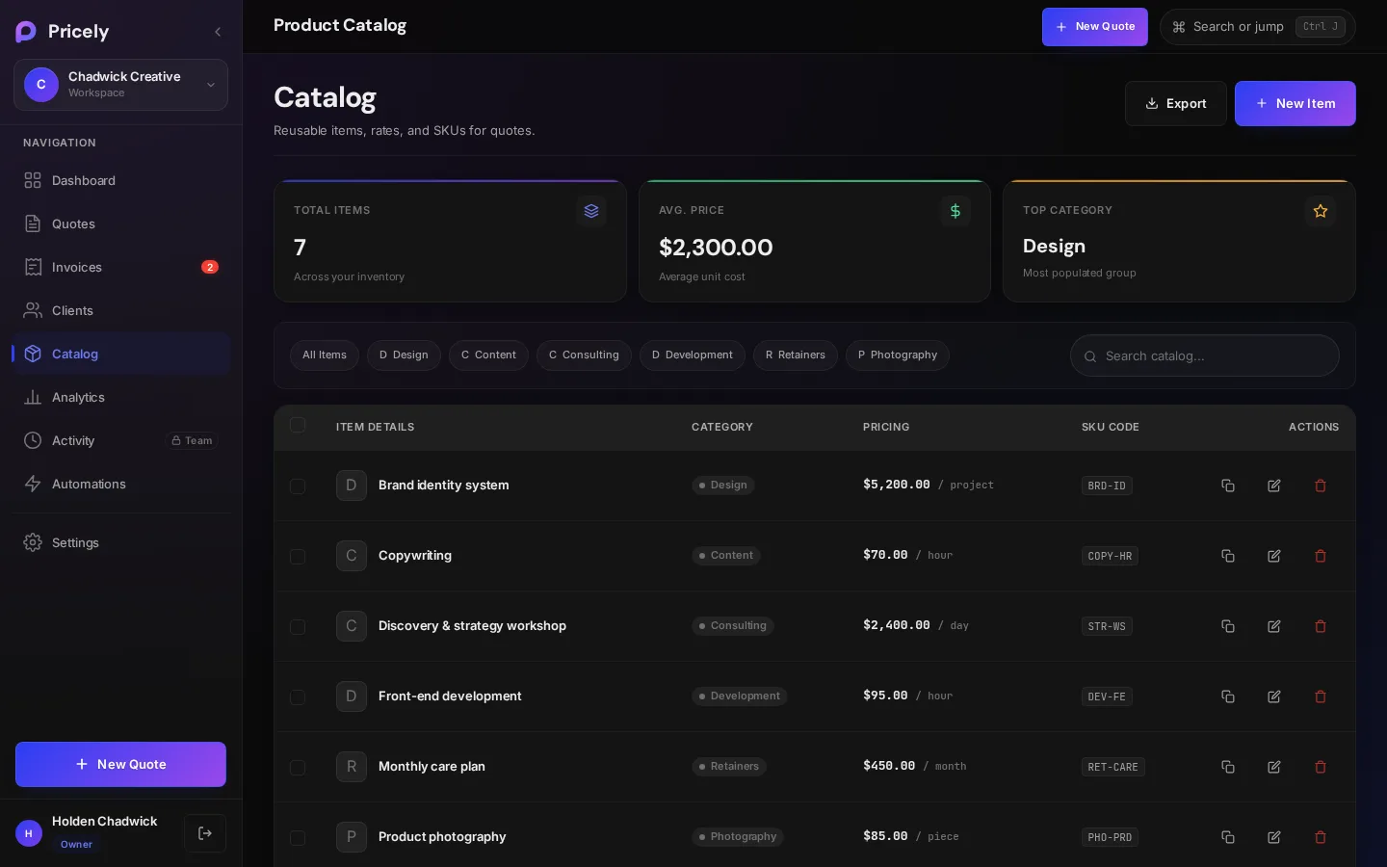1387x867 pixels.
Task: Select the Monthly care plan checkbox
Action: click(x=298, y=768)
